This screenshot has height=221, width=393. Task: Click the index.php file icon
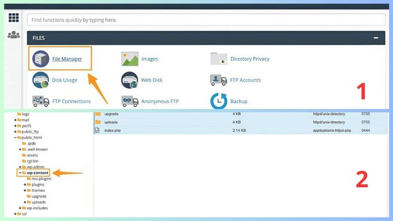pyautogui.click(x=98, y=130)
